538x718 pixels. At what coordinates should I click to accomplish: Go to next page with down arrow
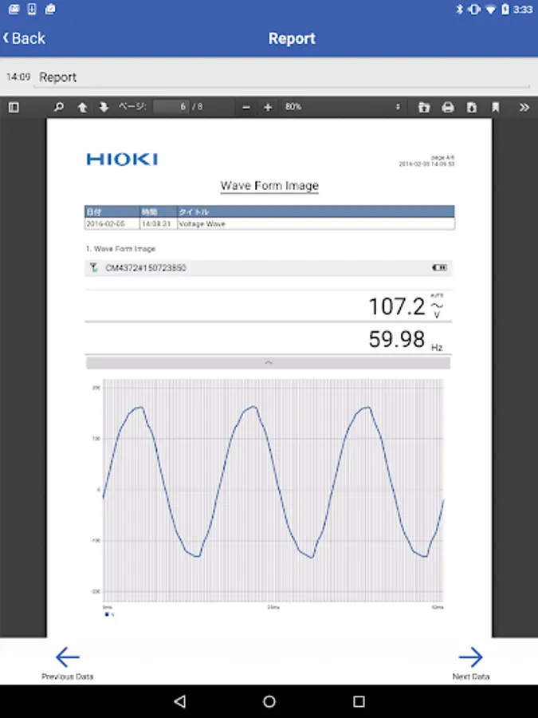[x=104, y=107]
